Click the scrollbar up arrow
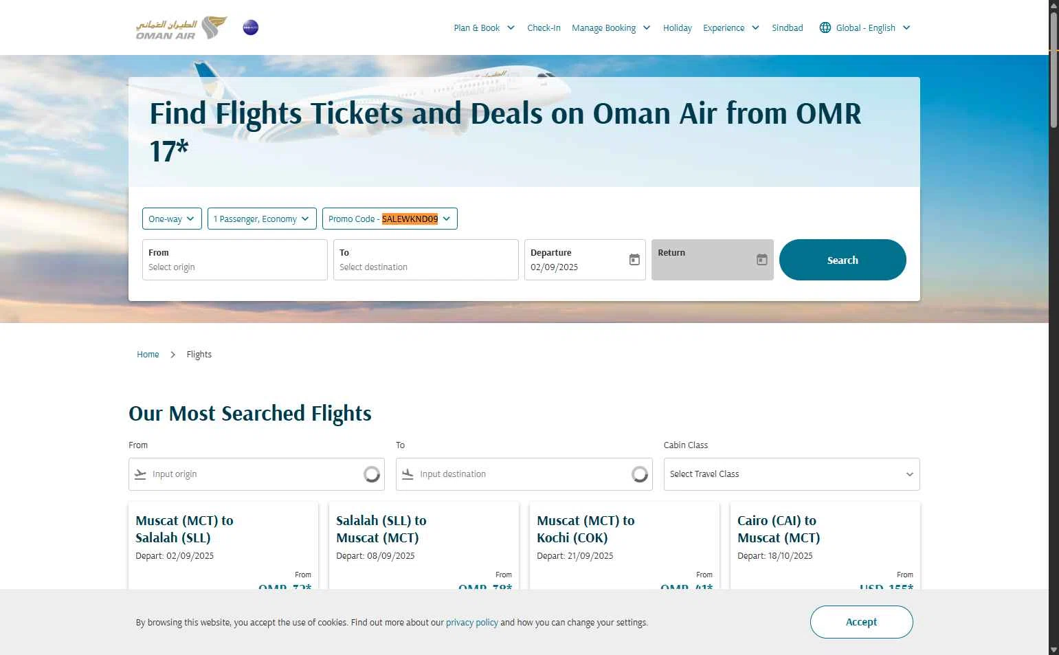This screenshot has height=655, width=1059. tap(1054, 5)
